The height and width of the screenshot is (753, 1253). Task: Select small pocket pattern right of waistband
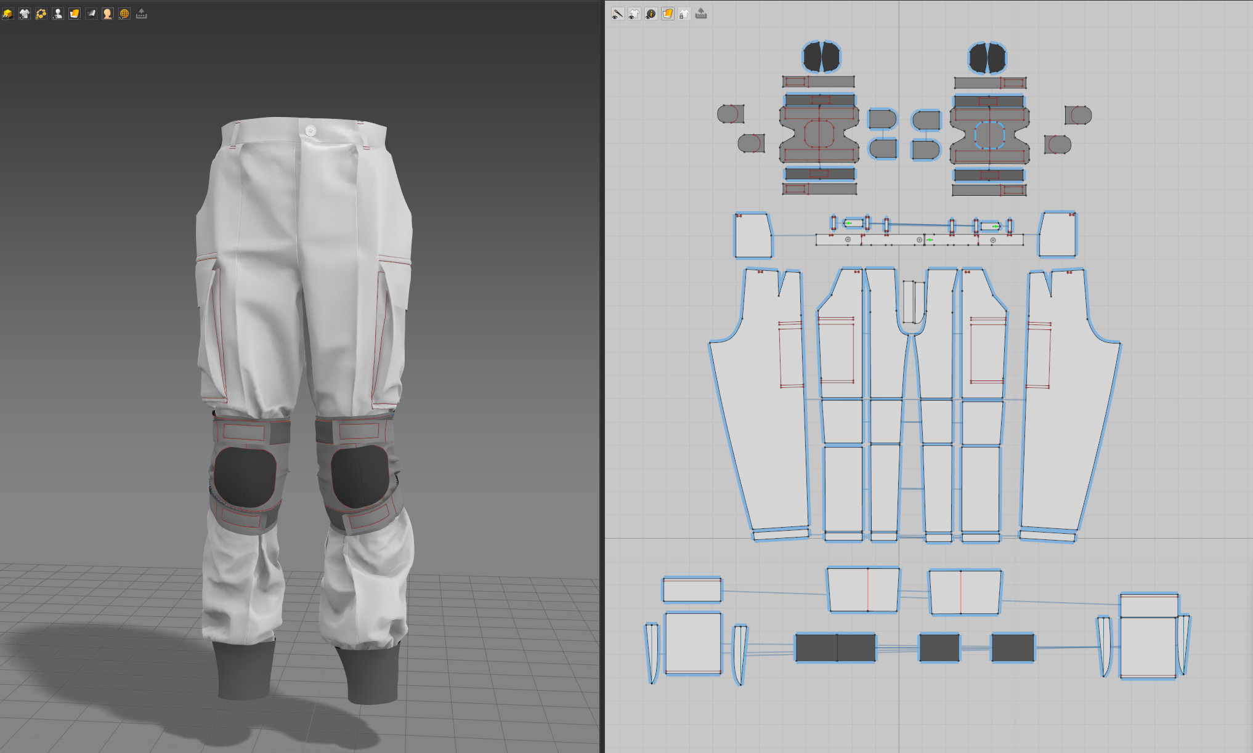[x=1058, y=234]
